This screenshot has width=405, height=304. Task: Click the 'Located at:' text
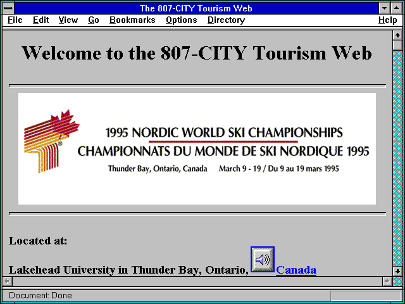[x=38, y=241]
